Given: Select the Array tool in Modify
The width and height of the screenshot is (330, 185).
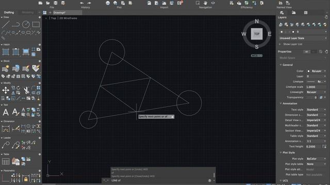Looking at the screenshot, I should (39, 88).
